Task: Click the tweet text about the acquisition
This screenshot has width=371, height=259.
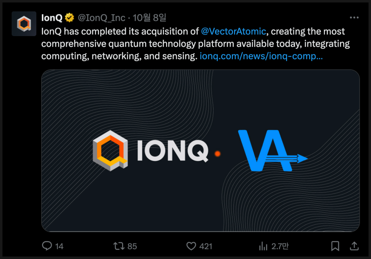Action: coord(154,44)
